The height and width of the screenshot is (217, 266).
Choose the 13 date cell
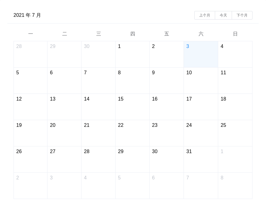[64, 107]
